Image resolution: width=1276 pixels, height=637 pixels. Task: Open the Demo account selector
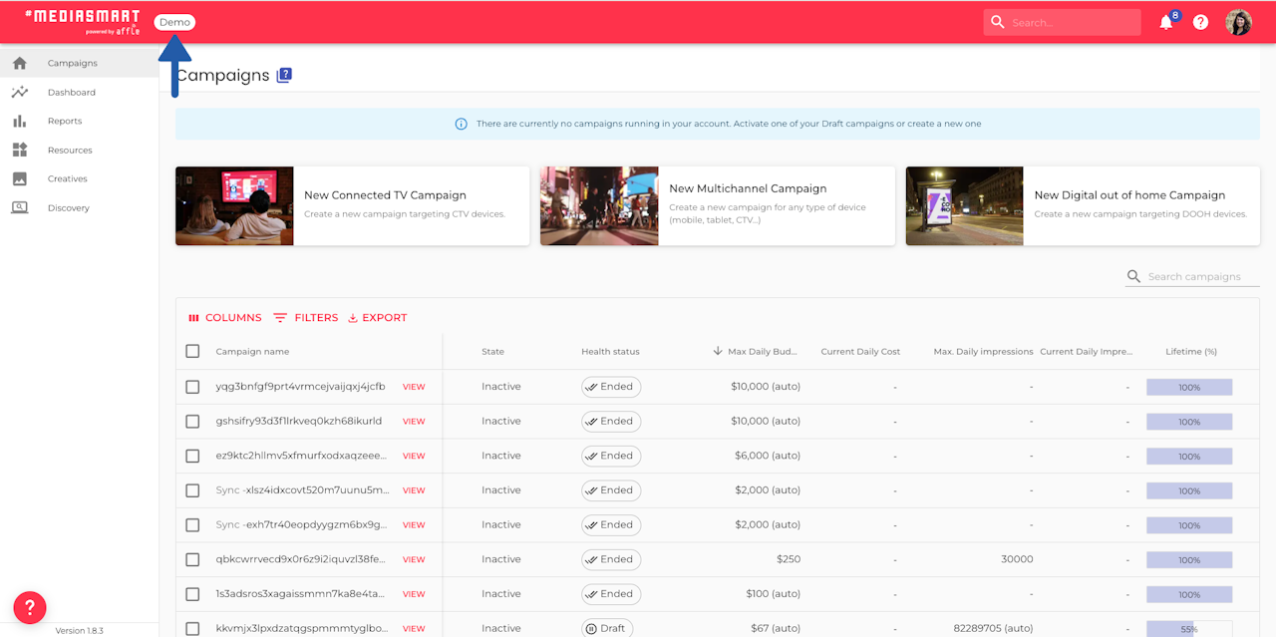coord(174,22)
